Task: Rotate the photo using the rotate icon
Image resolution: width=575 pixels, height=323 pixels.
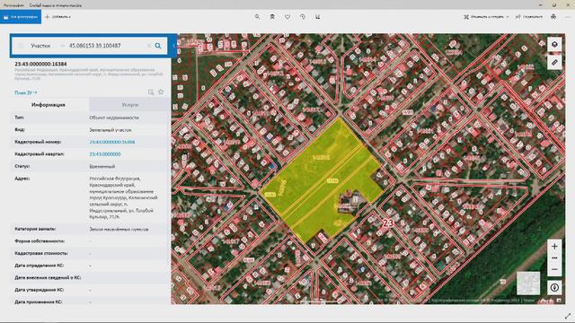Action: [303, 17]
